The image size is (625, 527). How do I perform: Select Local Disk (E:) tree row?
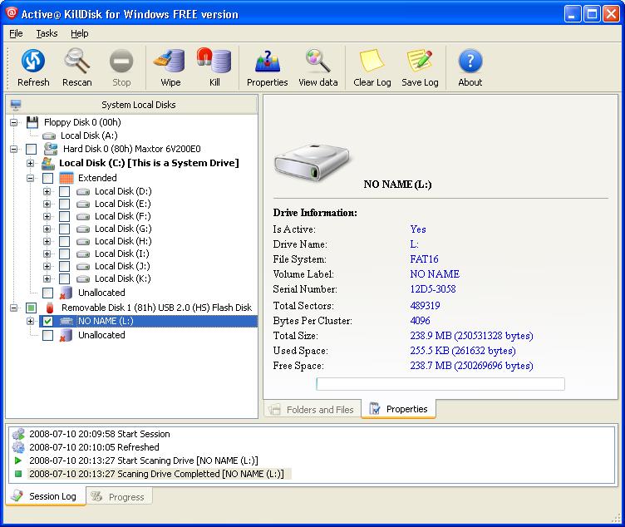tap(123, 204)
